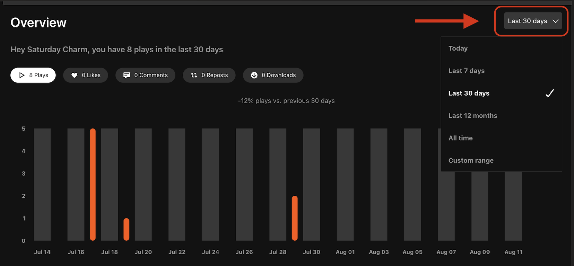
Task: Click the play icon in Plays pill
Action: click(x=22, y=75)
